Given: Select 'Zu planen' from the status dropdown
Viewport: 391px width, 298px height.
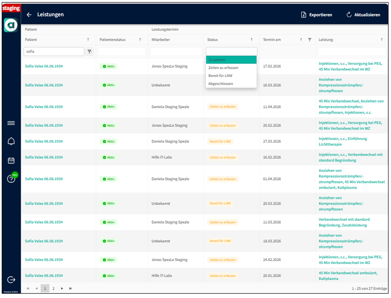Looking at the screenshot, I should tap(231, 60).
